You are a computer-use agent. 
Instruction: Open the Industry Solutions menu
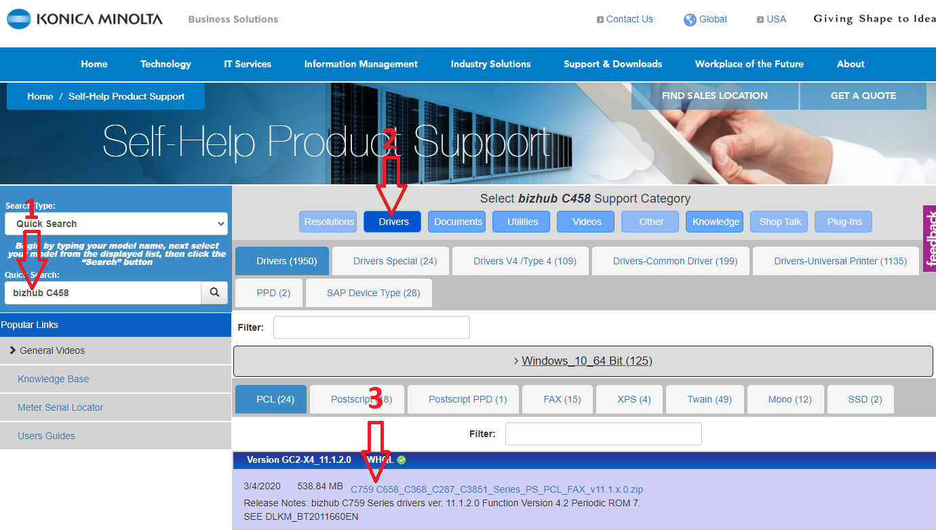tap(491, 64)
